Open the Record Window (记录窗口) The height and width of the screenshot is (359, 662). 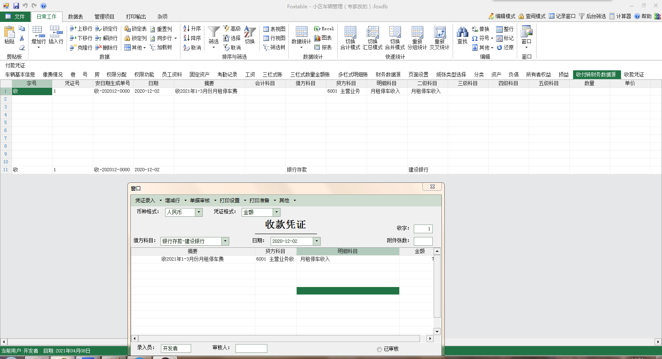[x=562, y=16]
